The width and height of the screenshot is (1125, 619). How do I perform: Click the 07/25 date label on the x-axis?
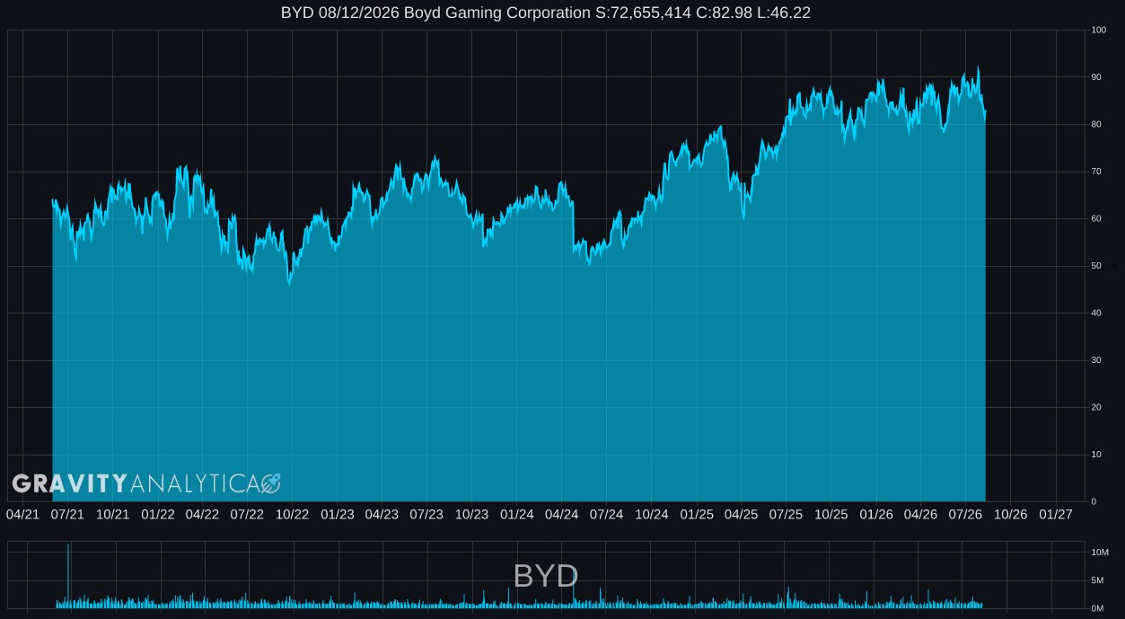click(786, 515)
